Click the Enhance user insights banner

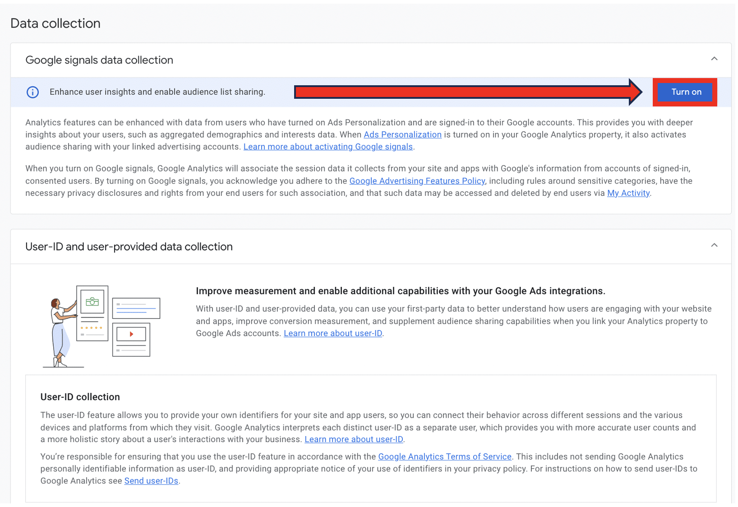(x=157, y=92)
